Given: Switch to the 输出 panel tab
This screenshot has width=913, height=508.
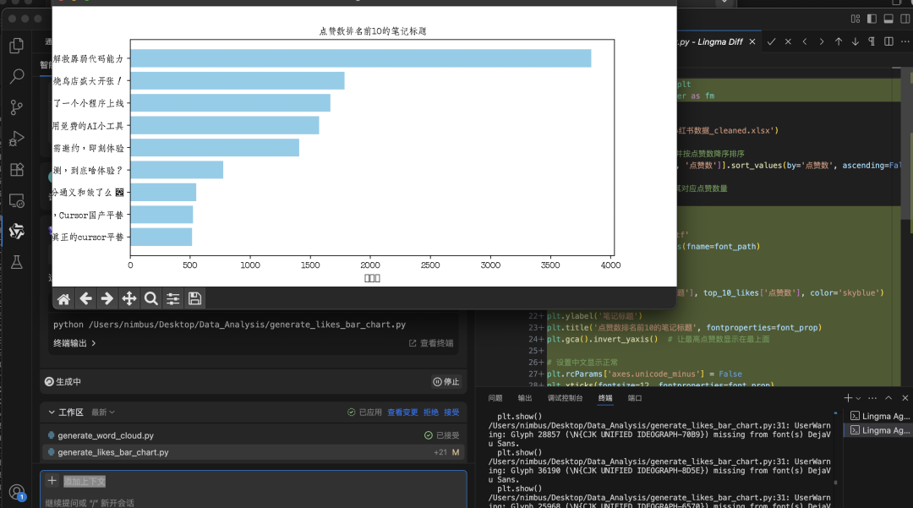Looking at the screenshot, I should click(x=525, y=398).
